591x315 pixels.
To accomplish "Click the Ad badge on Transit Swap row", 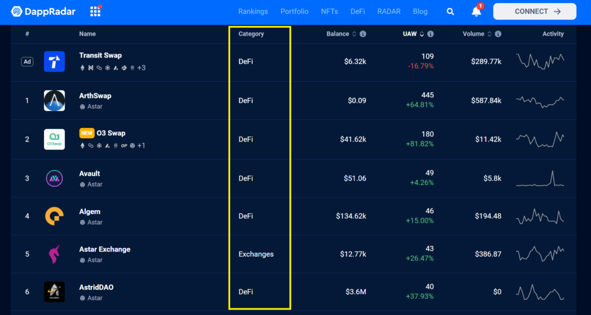I will [27, 62].
